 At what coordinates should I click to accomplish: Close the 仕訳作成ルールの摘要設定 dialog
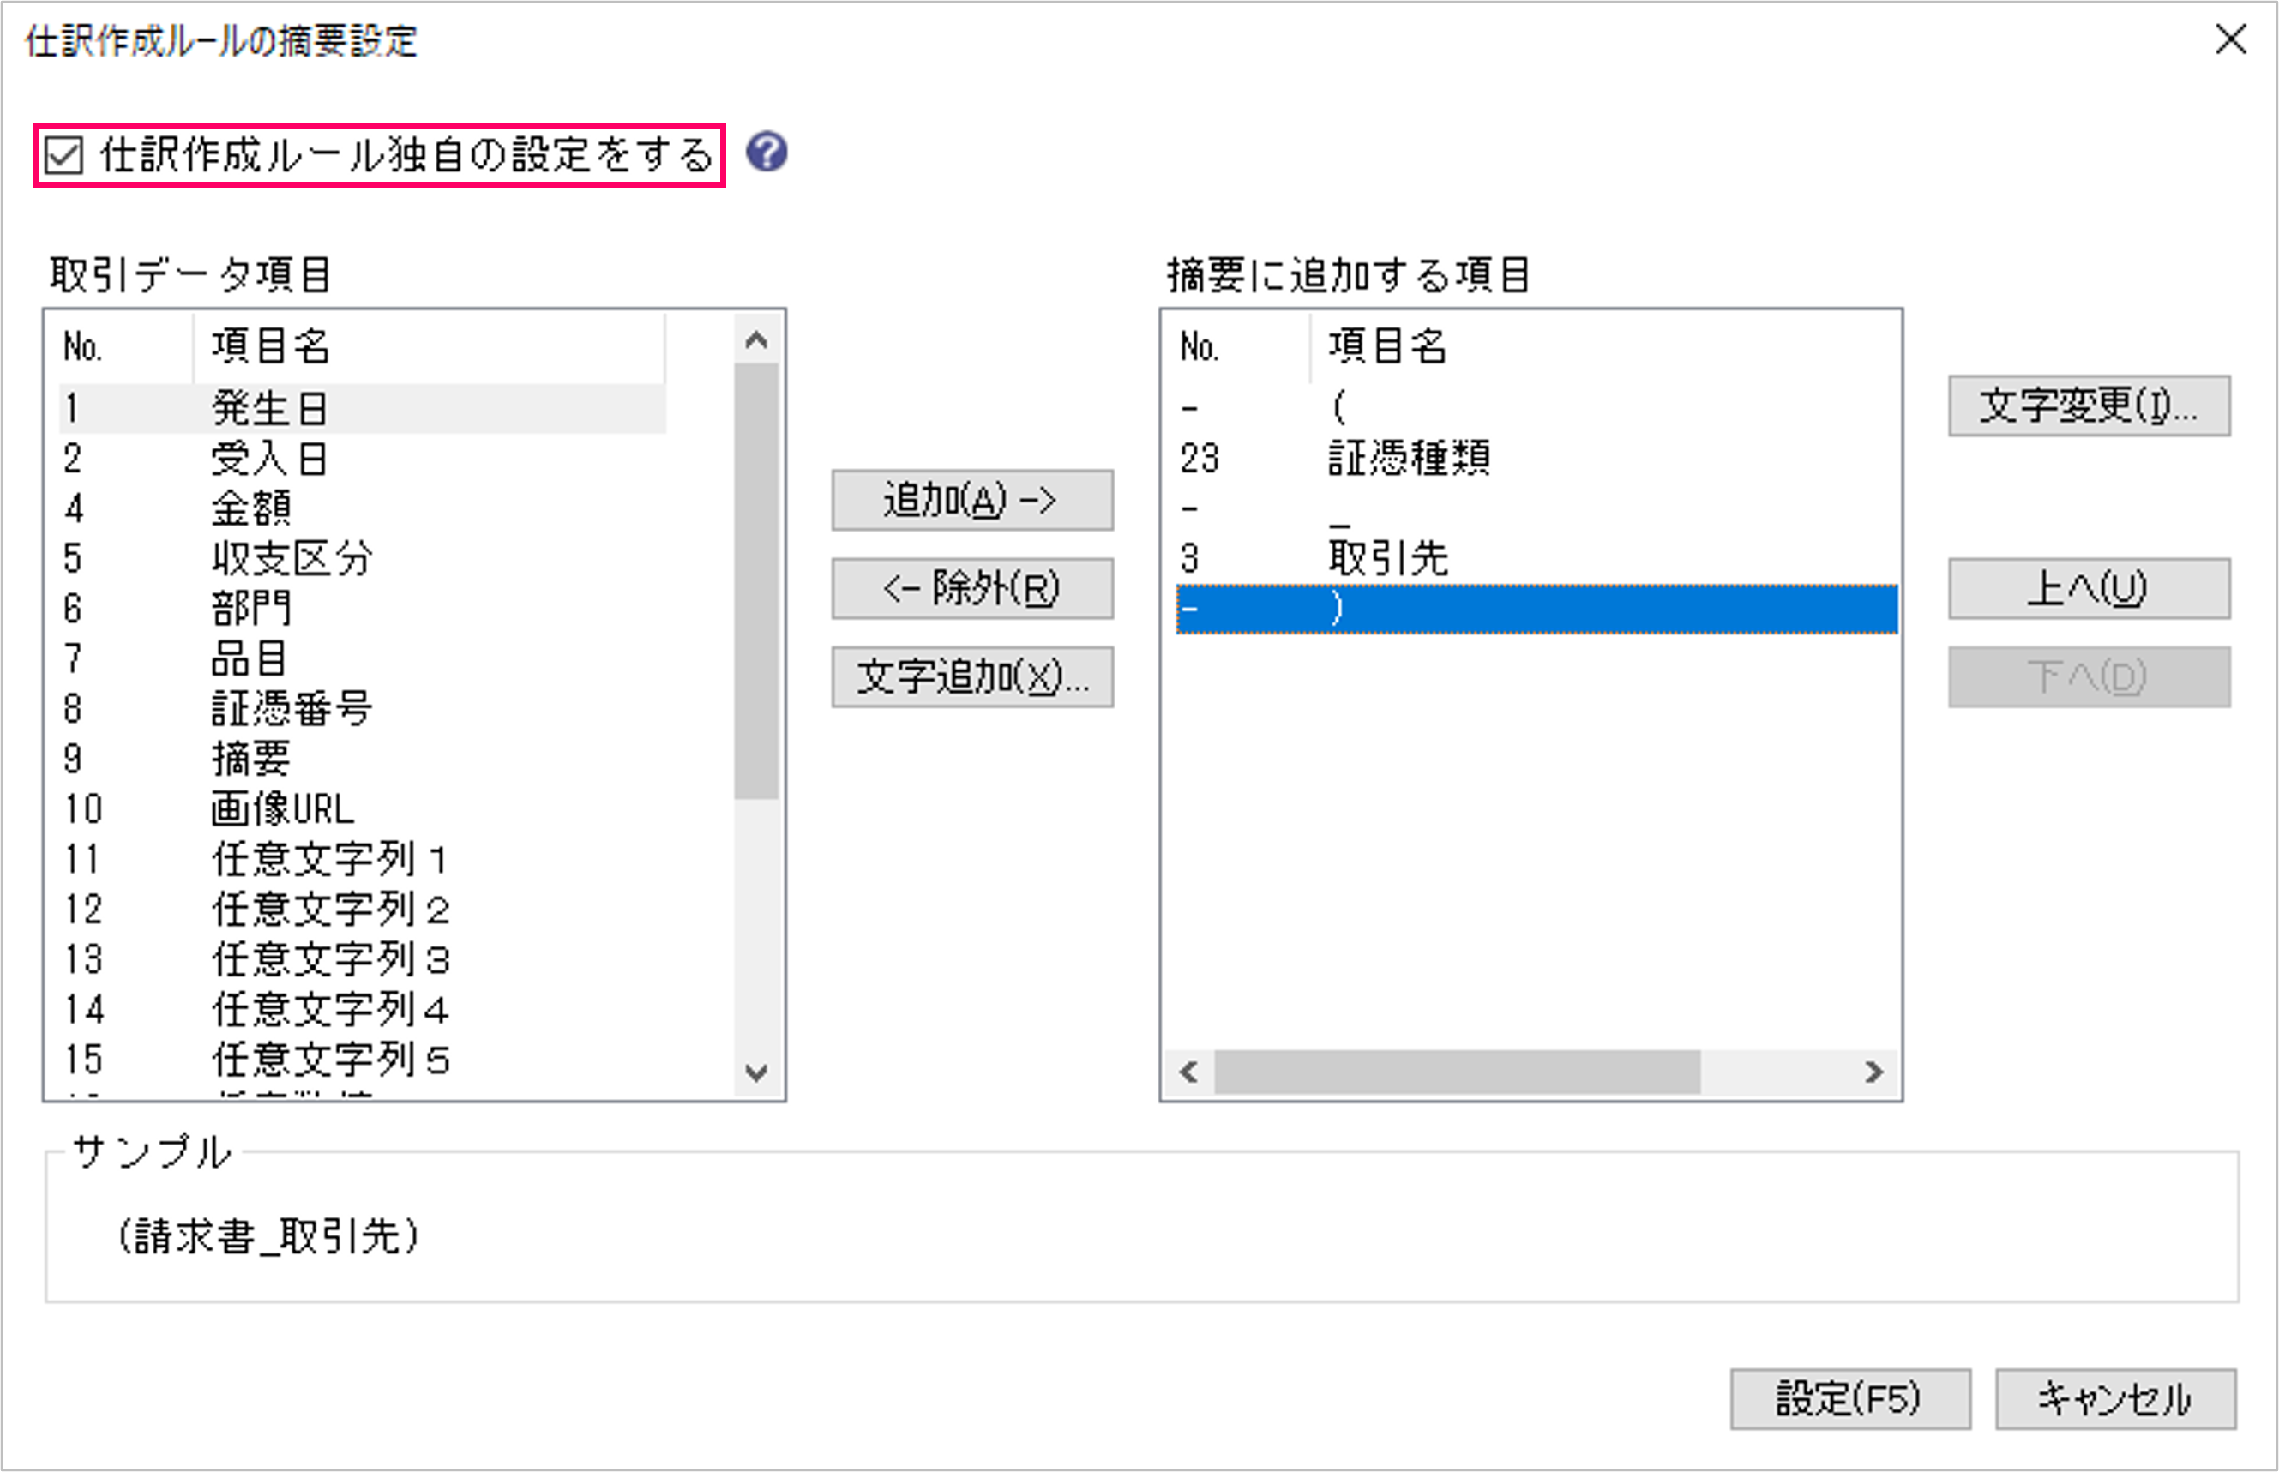click(2230, 40)
